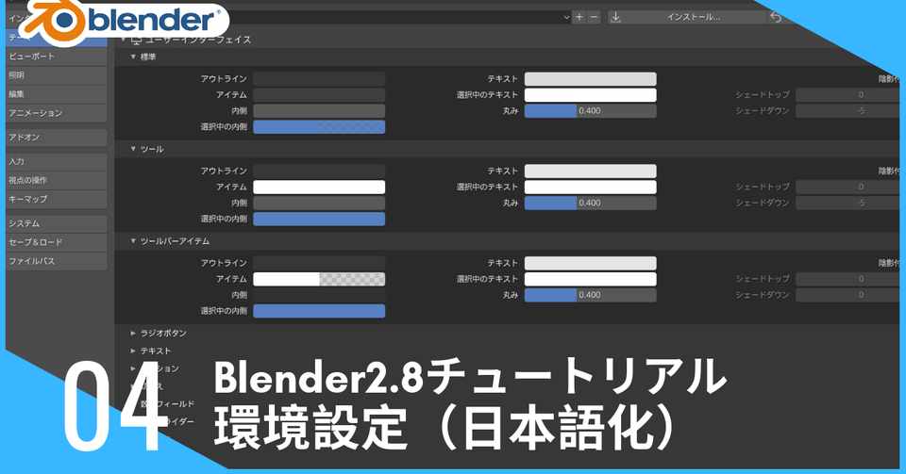This screenshot has width=906, height=474.
Task: Reset theme with the undo arrow icon
Action: 776,17
